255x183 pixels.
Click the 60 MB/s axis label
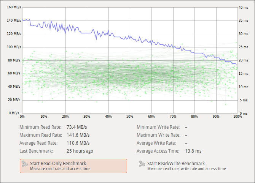tap(14, 73)
